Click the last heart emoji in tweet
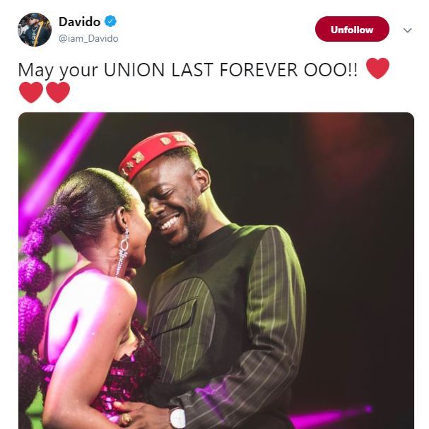Image resolution: width=429 pixels, height=429 pixels. click(58, 93)
